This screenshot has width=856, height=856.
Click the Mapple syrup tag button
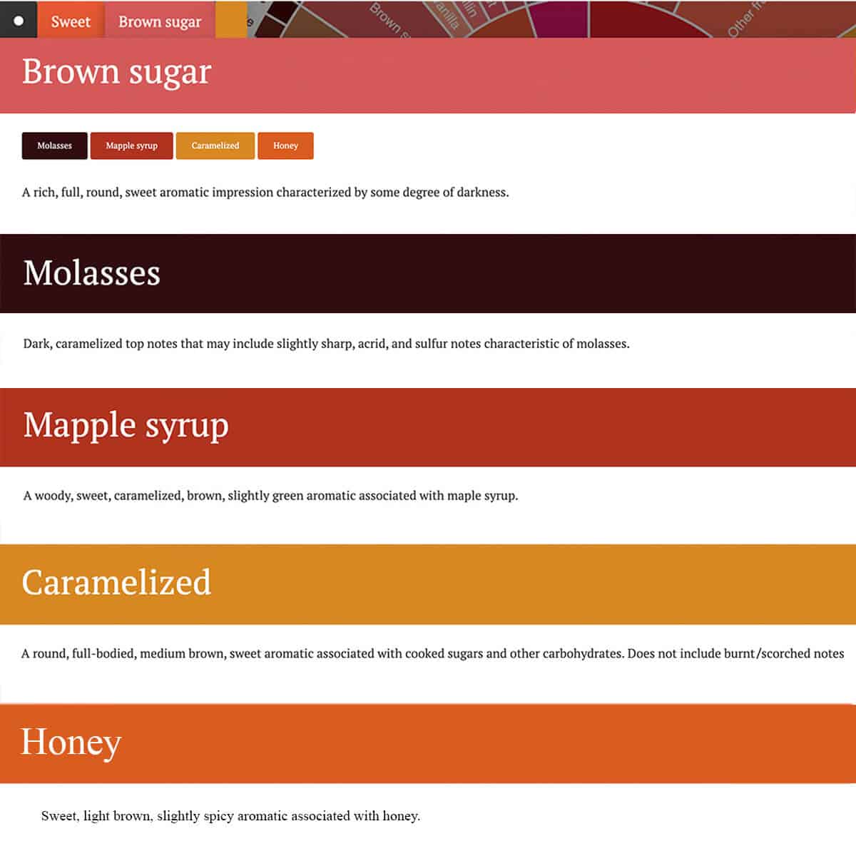pos(131,146)
